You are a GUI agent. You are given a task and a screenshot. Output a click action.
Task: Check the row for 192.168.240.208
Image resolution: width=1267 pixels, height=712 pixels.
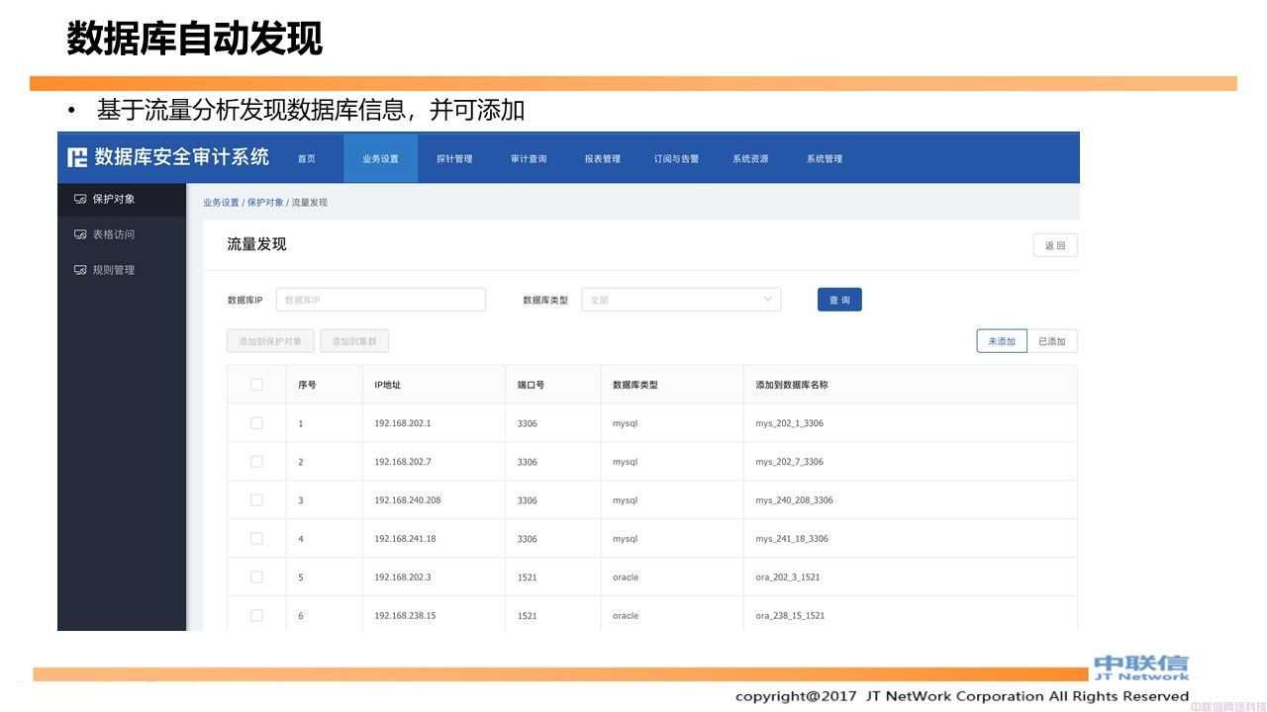[256, 500]
